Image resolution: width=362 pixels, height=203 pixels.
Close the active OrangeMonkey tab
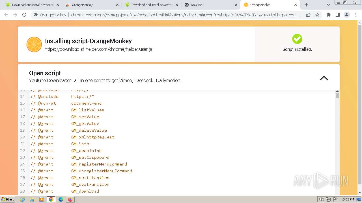click(296, 5)
